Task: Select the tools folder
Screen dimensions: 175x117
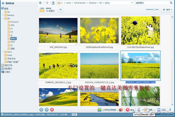Action: pyautogui.click(x=8, y=55)
